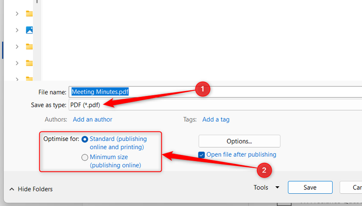Select the Minimum size radio button
362x206 pixels.
[x=85, y=157]
